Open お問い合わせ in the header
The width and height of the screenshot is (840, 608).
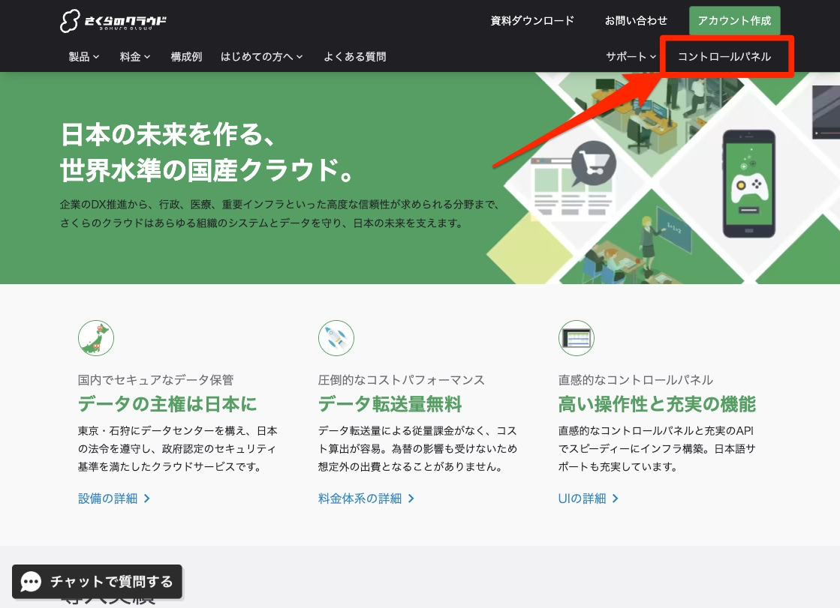(636, 21)
